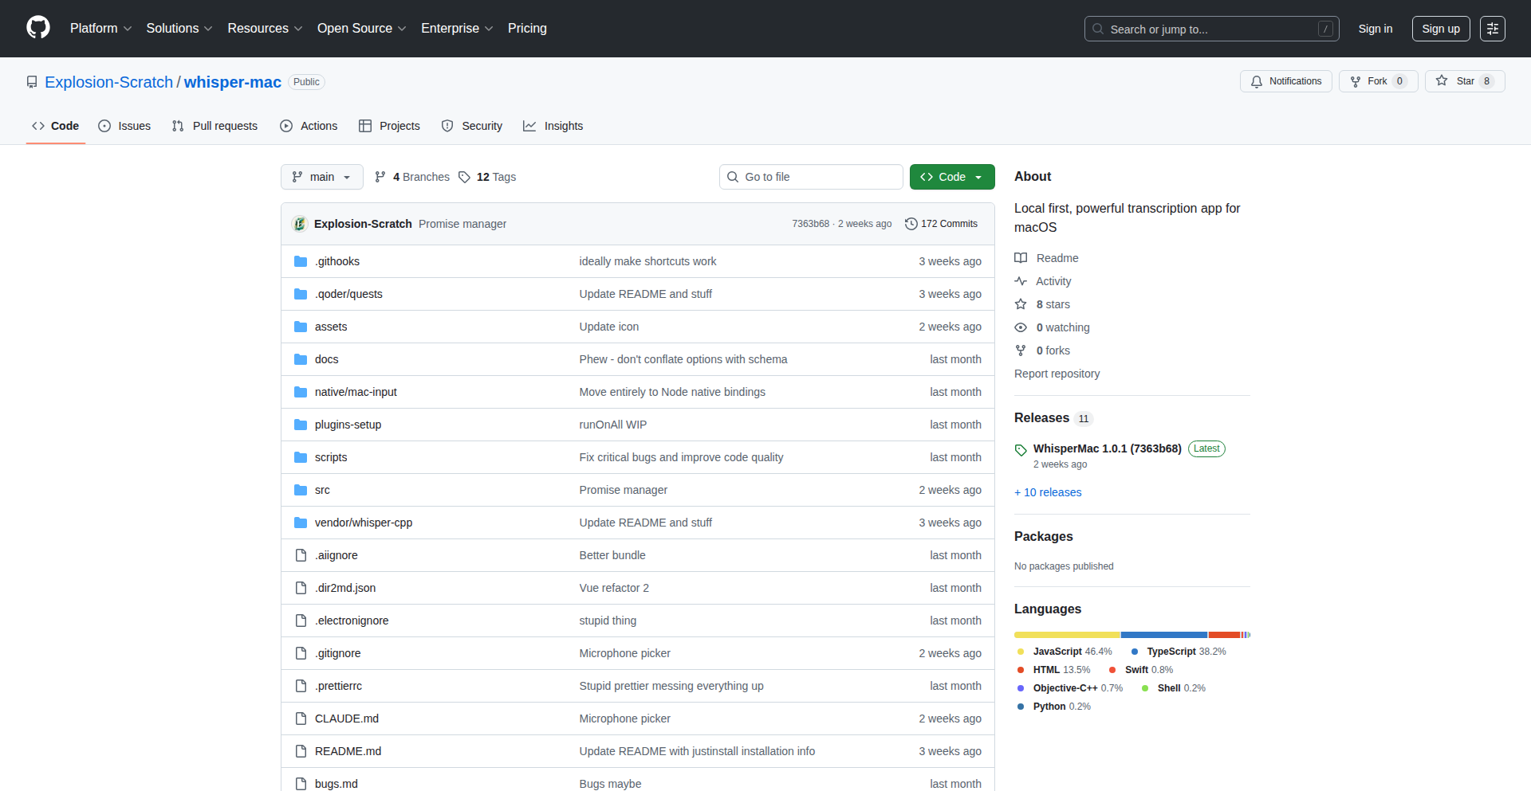Expand the Solutions menu
Image resolution: width=1531 pixels, height=791 pixels.
pyautogui.click(x=179, y=29)
